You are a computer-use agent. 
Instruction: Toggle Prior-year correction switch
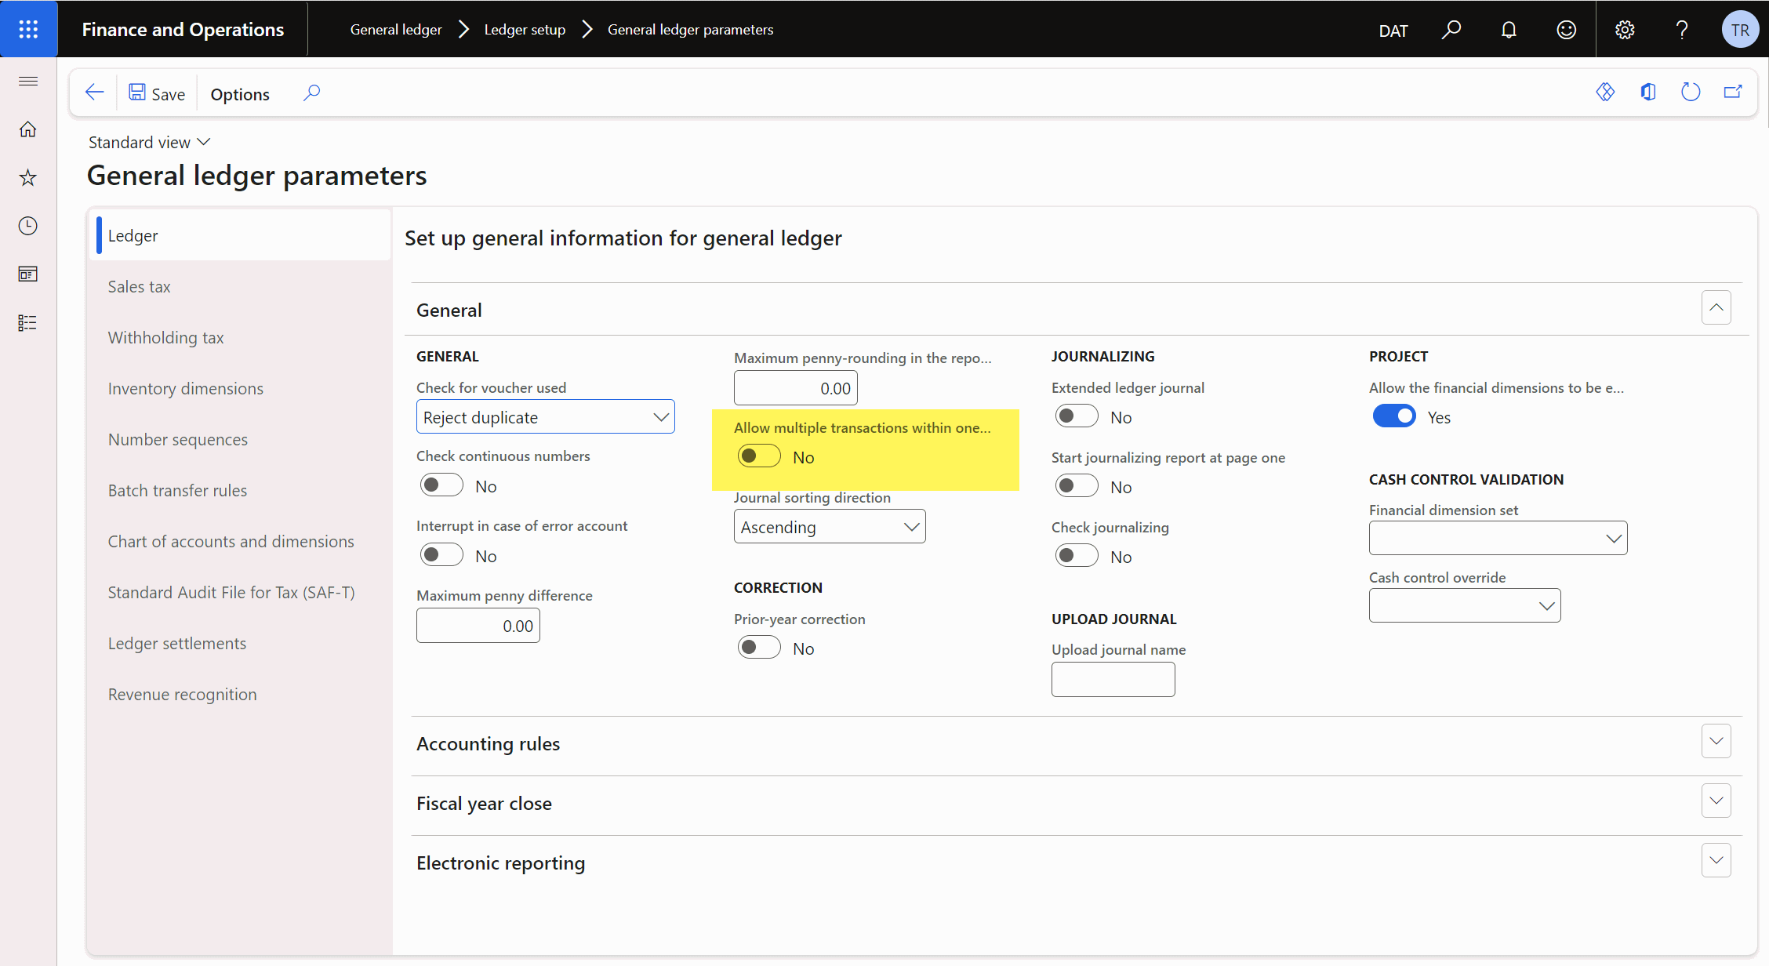tap(759, 648)
